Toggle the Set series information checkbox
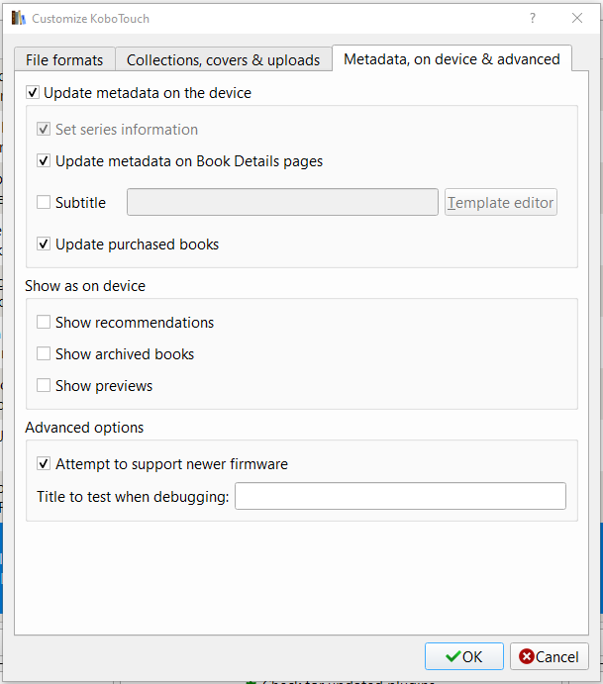 point(44,130)
